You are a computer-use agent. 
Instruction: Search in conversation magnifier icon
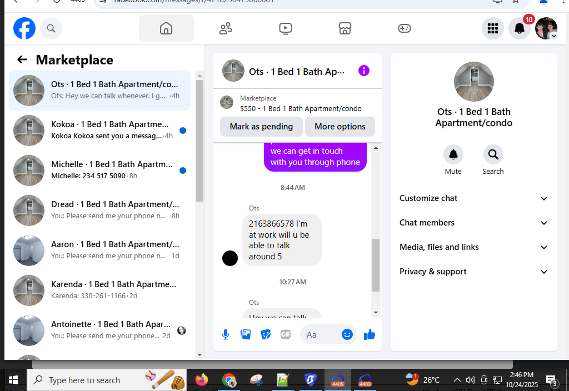click(493, 154)
